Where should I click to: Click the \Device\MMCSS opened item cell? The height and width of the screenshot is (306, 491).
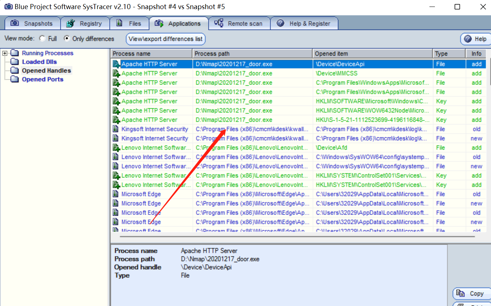373,73
